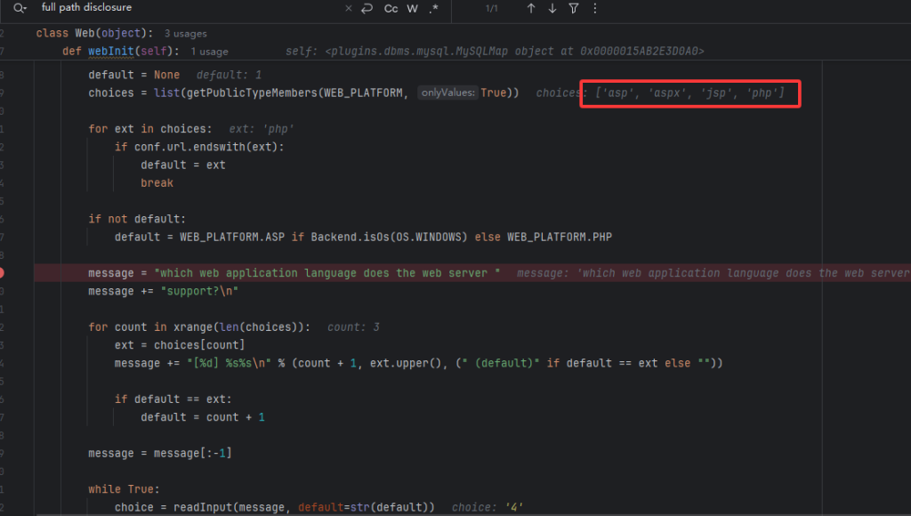Toggle Match Case (Cc) in search
This screenshot has width=911, height=516.
tap(391, 8)
